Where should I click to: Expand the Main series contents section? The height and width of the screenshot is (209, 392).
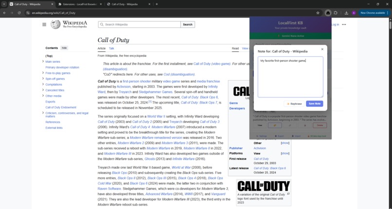click(43, 61)
